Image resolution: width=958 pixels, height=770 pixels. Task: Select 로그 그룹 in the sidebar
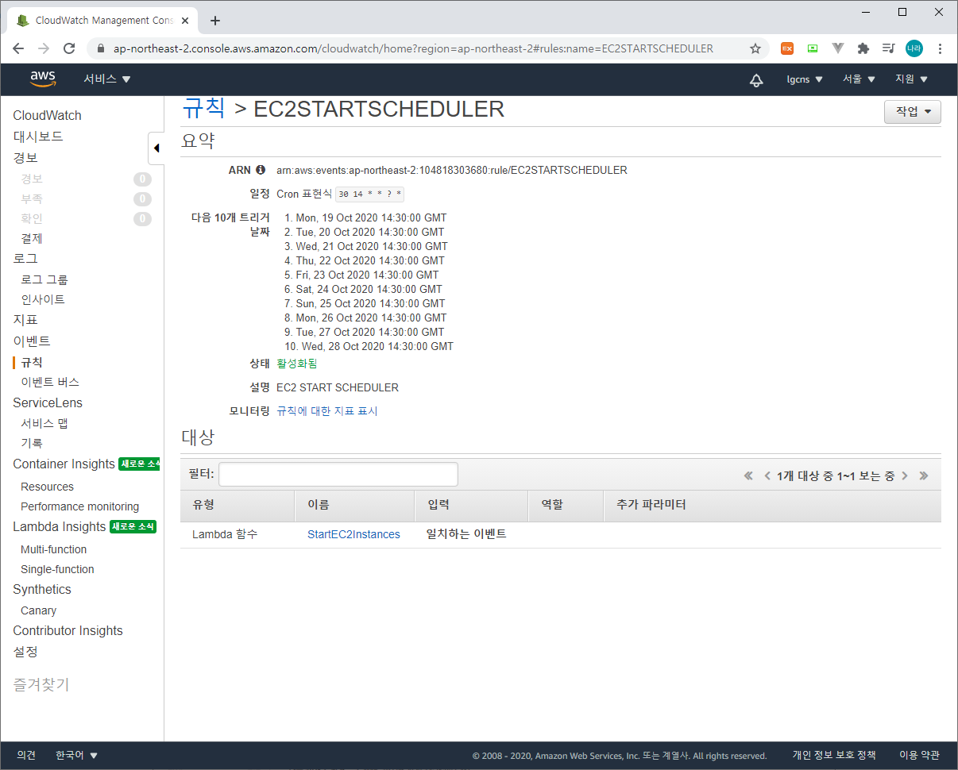pyautogui.click(x=44, y=279)
